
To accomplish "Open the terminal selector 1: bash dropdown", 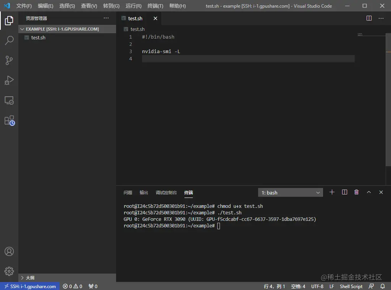I will 290,193.
